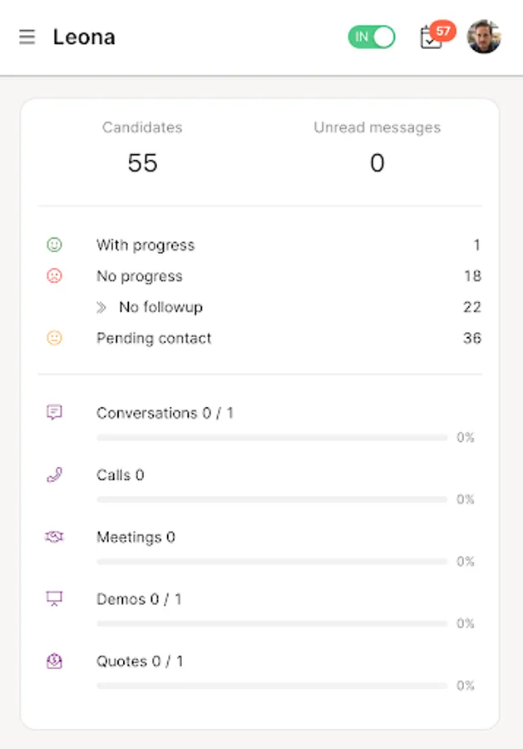Open the tasks calendar with 57 badge

432,37
